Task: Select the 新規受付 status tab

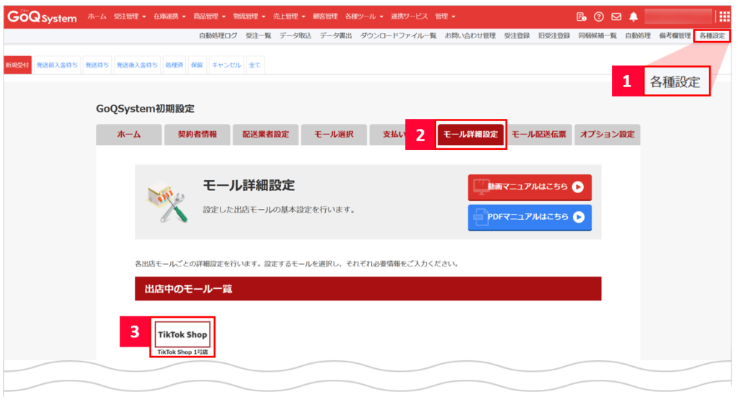Action: click(x=17, y=65)
